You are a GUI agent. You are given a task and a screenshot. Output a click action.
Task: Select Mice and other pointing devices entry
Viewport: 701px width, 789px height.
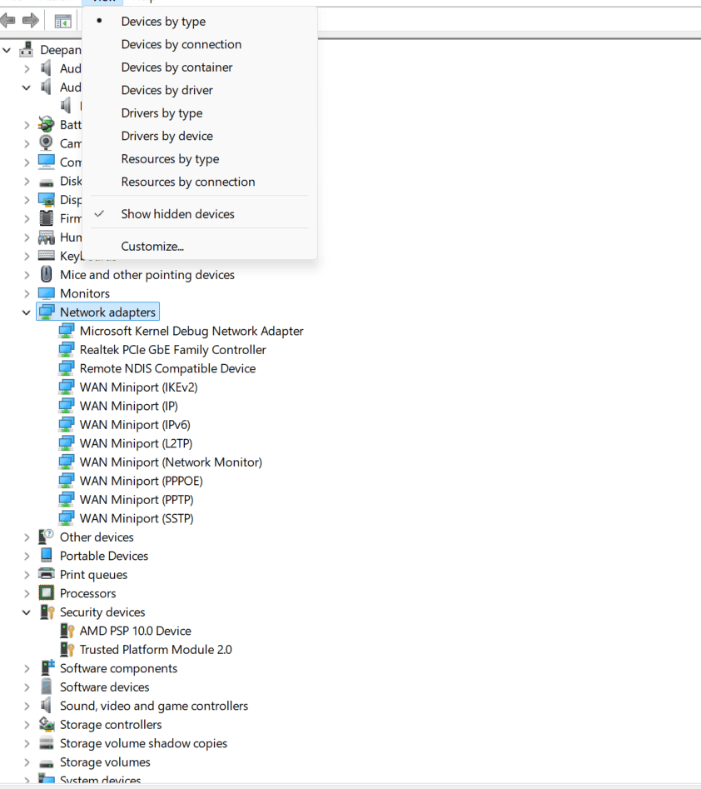pyautogui.click(x=147, y=274)
